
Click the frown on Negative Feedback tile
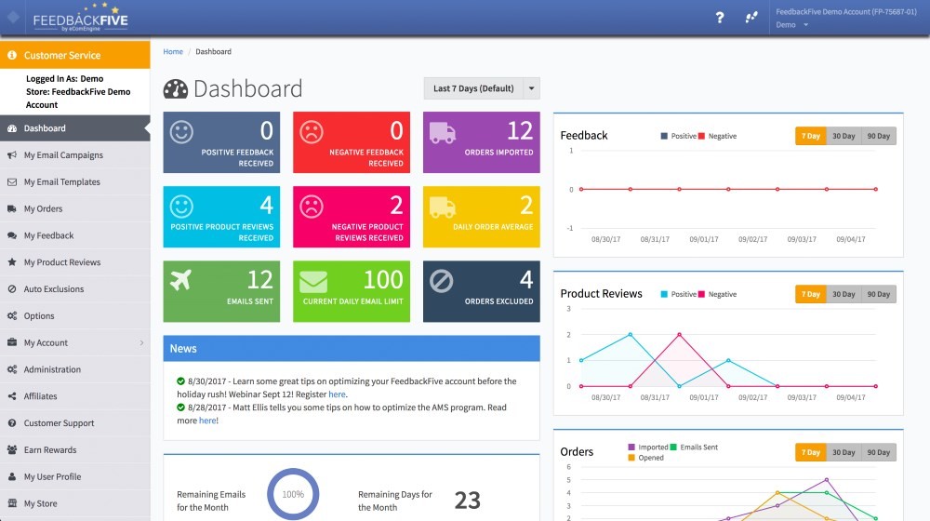pos(312,132)
